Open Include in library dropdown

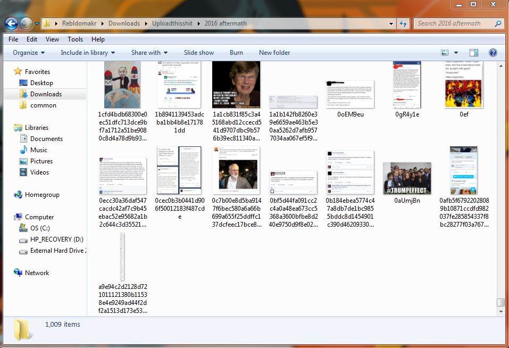(x=88, y=53)
